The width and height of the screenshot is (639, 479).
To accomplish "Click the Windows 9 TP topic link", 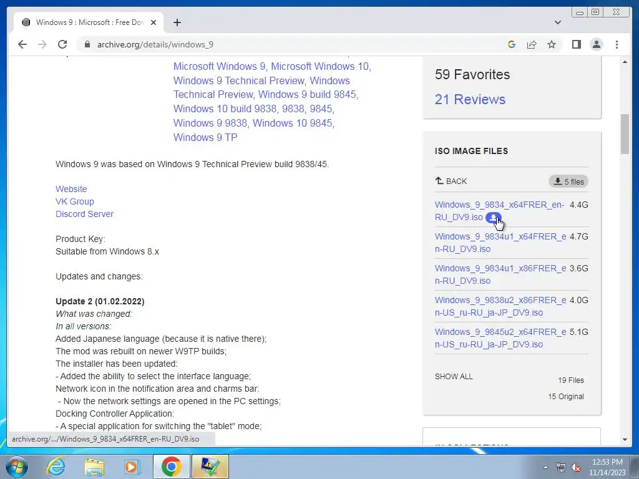I will coord(205,137).
